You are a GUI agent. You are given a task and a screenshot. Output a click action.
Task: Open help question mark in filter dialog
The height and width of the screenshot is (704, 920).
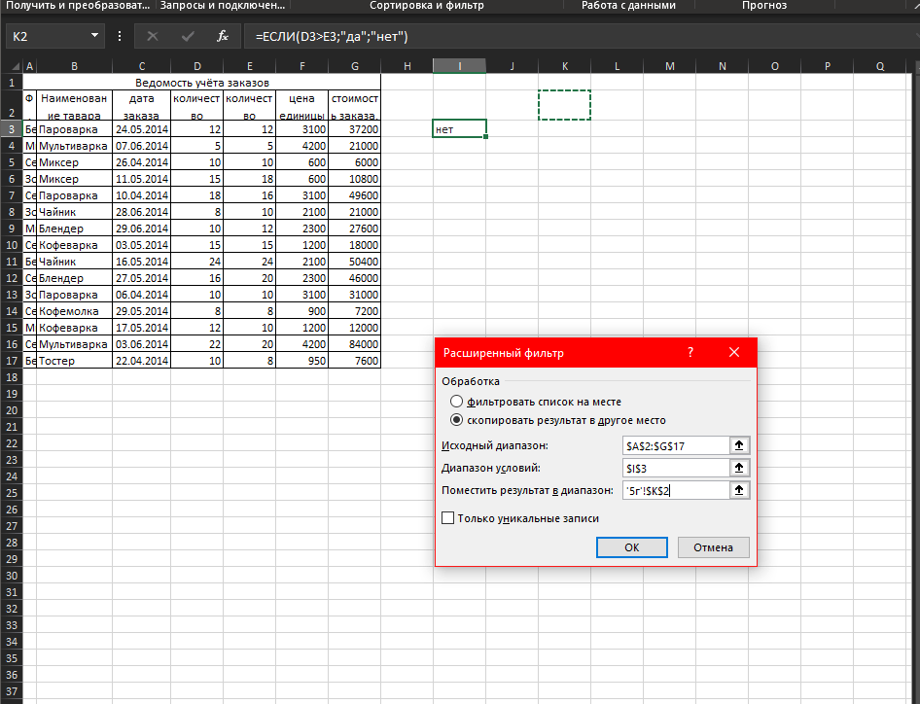point(690,352)
